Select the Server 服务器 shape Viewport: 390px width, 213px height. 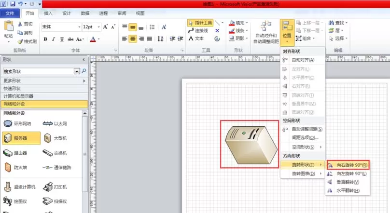click(21, 138)
